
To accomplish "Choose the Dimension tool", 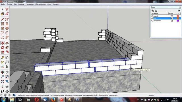I will tap(7, 58).
